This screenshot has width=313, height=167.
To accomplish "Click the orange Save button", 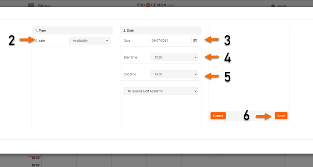I will [281, 116].
